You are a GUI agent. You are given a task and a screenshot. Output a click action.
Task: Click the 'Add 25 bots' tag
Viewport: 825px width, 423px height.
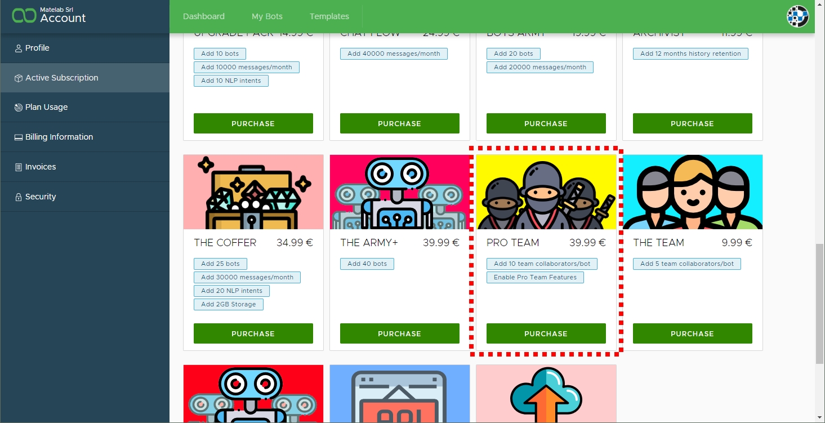point(220,264)
